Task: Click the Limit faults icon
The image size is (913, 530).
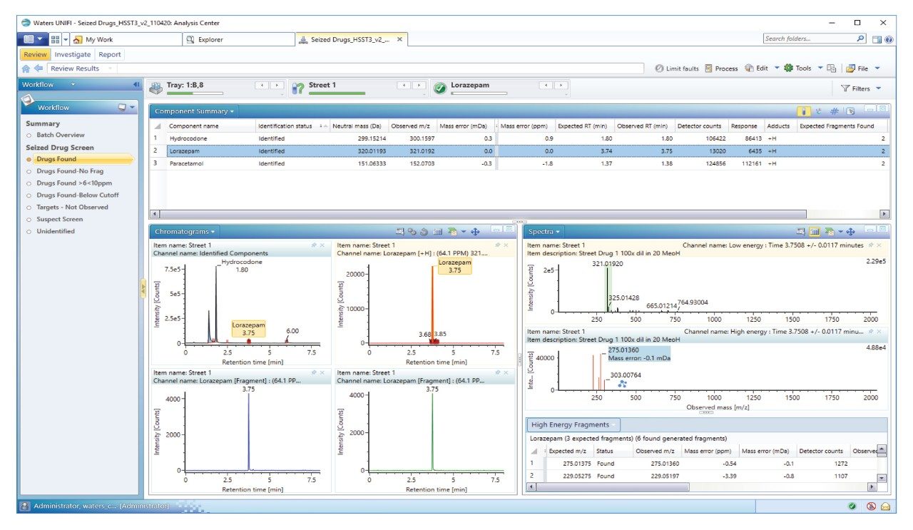Action: [659, 68]
